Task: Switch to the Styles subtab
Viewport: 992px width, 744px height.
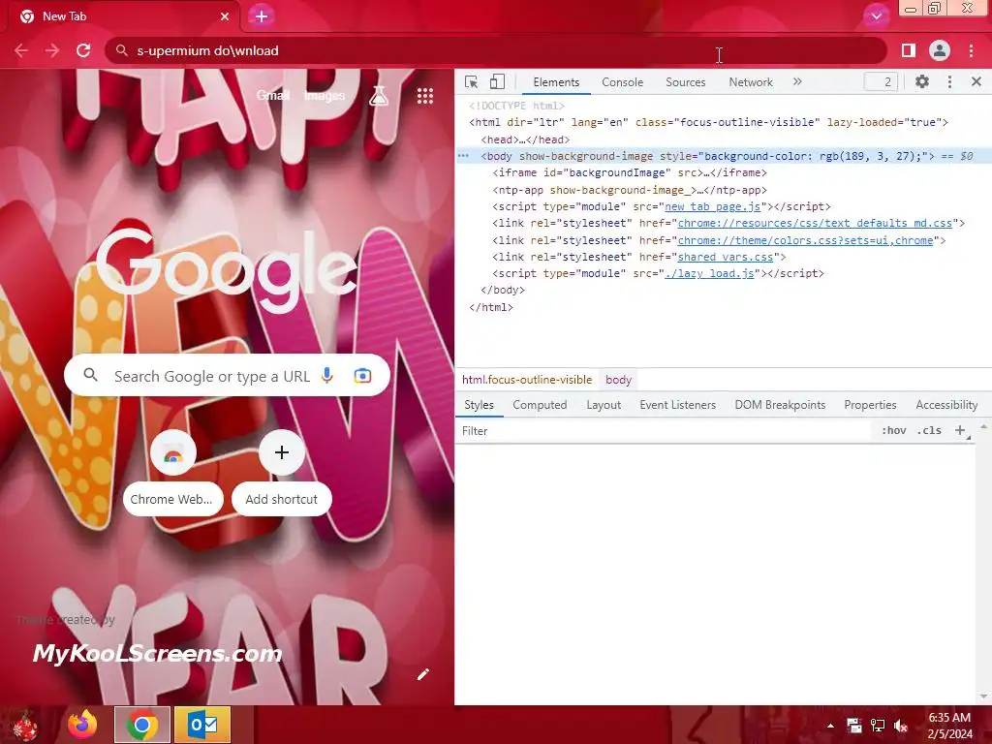Action: point(479,405)
